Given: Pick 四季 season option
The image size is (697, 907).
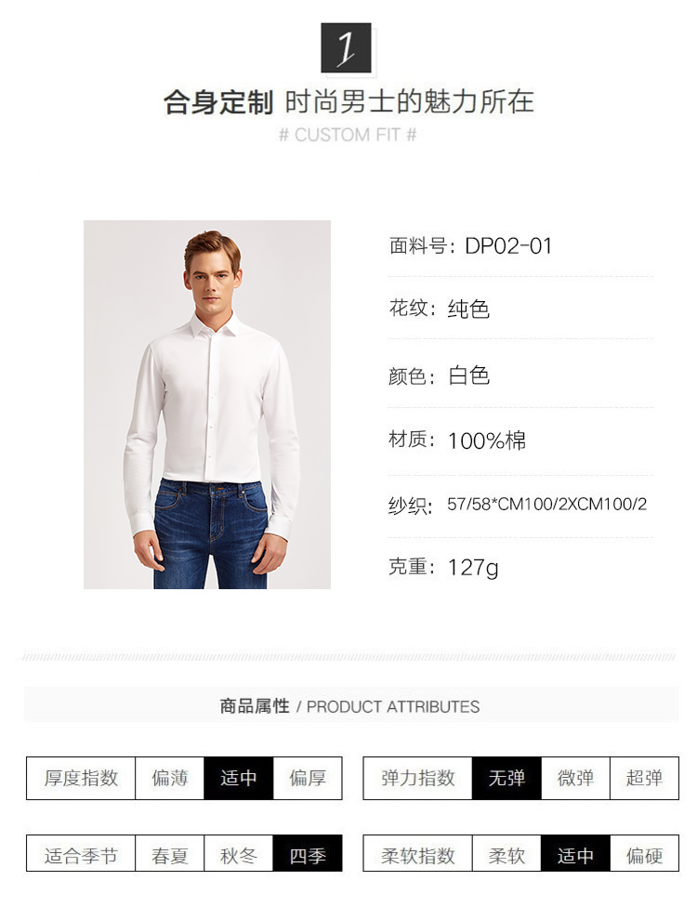Looking at the screenshot, I should (308, 853).
